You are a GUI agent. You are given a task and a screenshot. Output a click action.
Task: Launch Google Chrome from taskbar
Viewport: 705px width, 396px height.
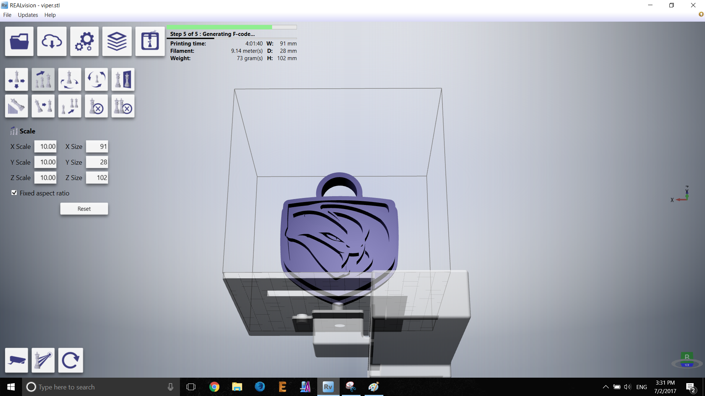214,387
